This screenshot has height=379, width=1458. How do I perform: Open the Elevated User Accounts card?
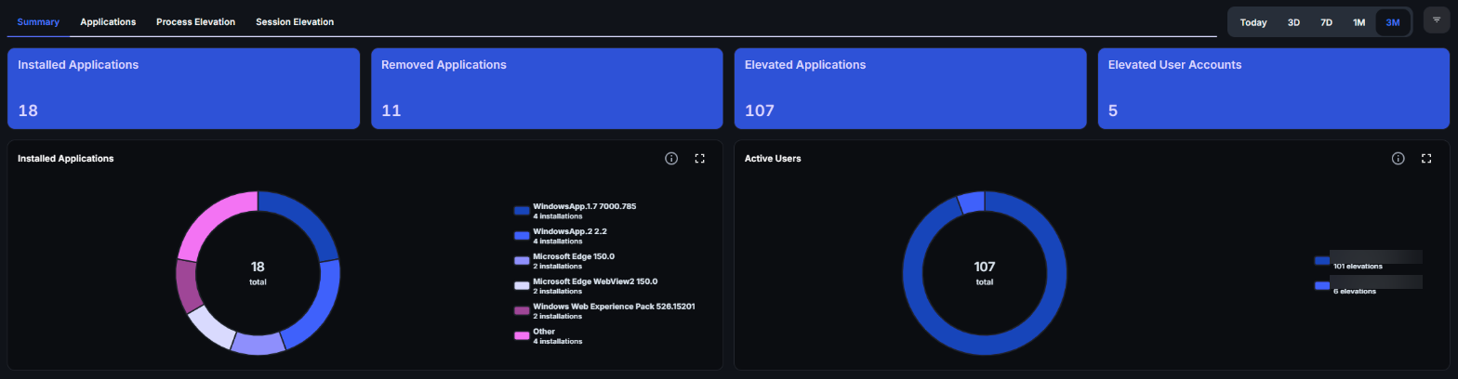[x=1274, y=88]
